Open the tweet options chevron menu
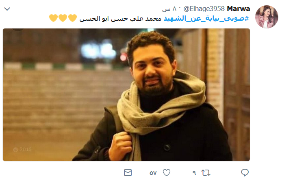 click(7, 9)
